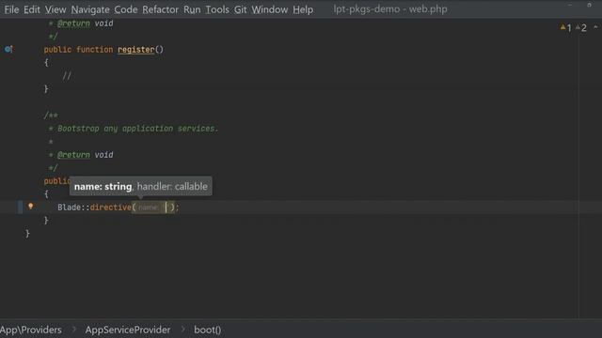The height and width of the screenshot is (338, 602).
Task: Click the 'public function' keywords of register
Action: tap(78, 50)
